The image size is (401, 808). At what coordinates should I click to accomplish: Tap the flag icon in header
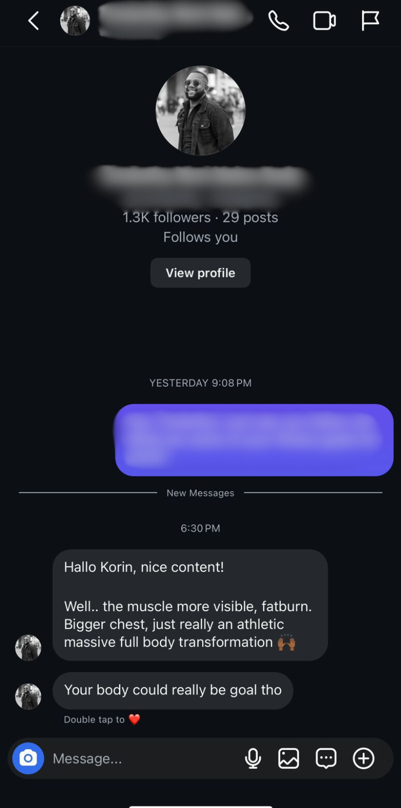(370, 21)
